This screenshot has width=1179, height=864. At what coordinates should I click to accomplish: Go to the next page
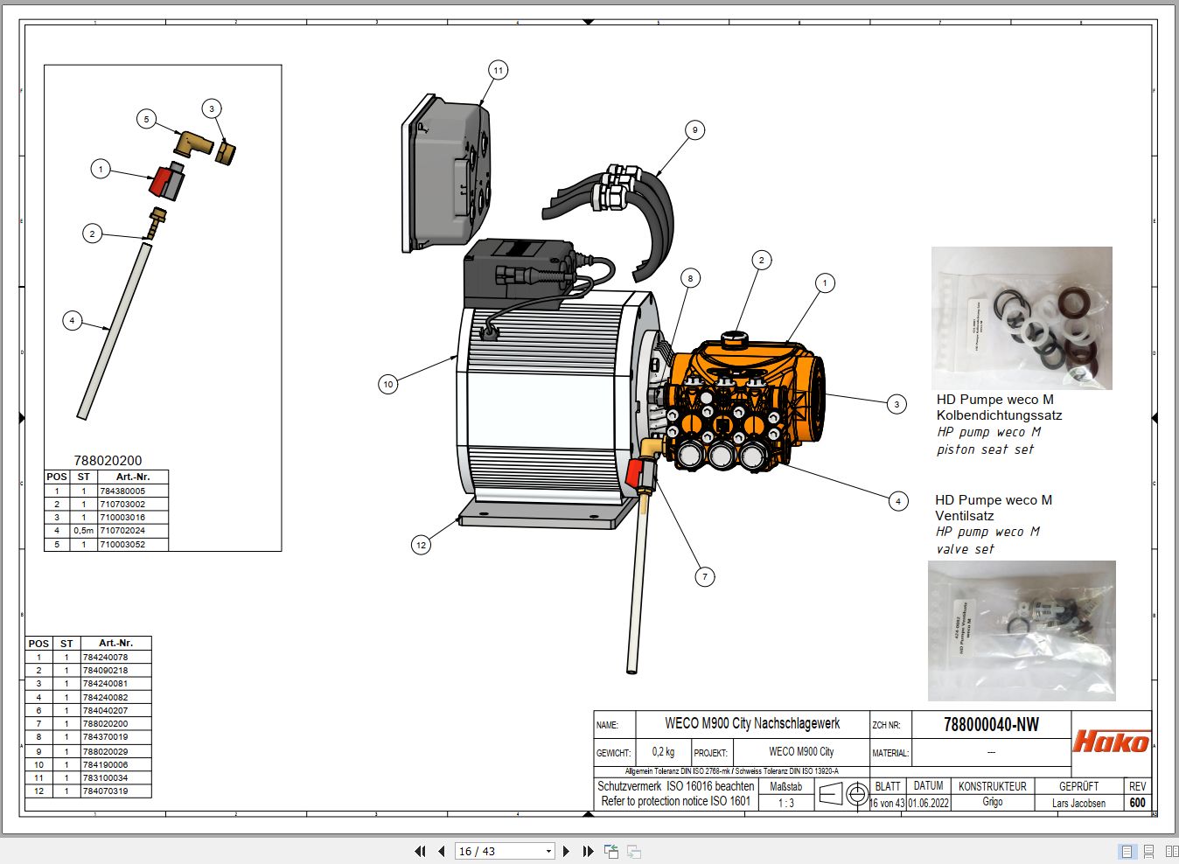tap(566, 851)
